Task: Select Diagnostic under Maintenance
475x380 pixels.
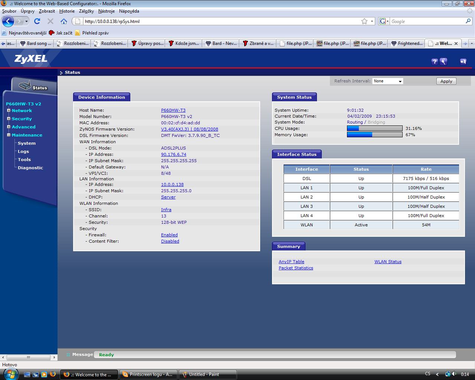Action: click(x=30, y=168)
